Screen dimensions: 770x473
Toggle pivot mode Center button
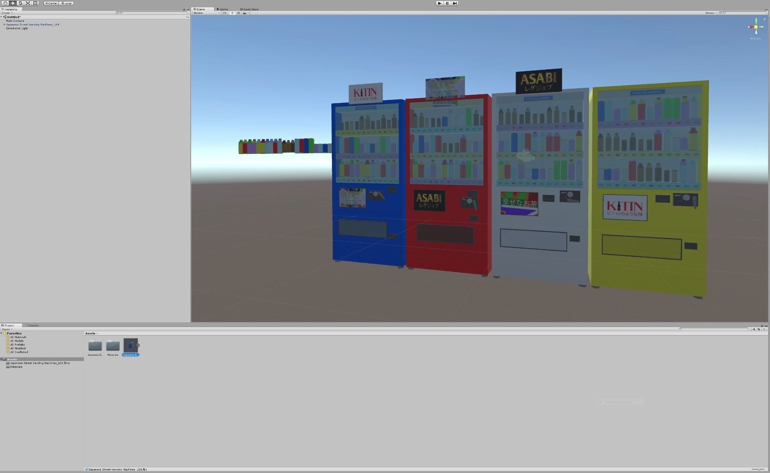pyautogui.click(x=51, y=3)
